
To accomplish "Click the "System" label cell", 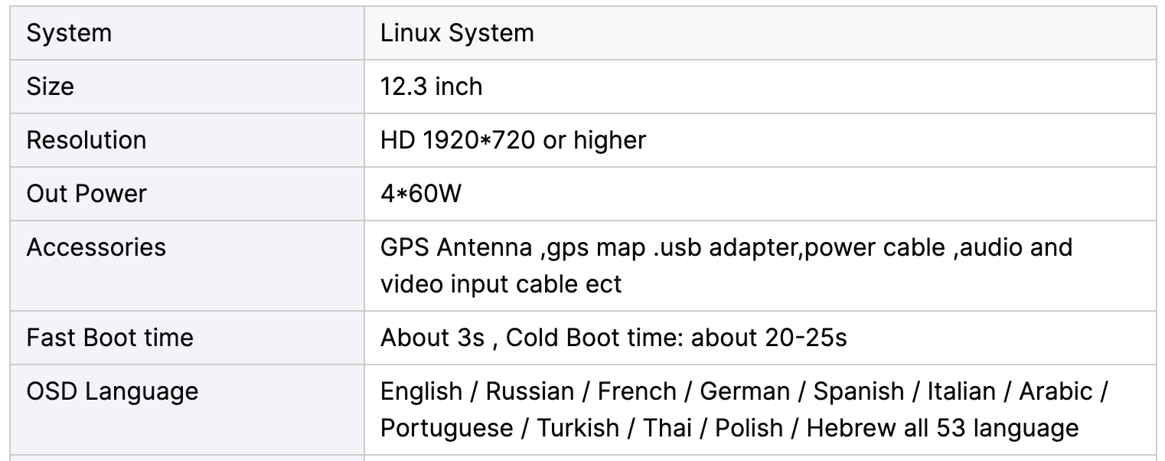I will (x=69, y=34).
